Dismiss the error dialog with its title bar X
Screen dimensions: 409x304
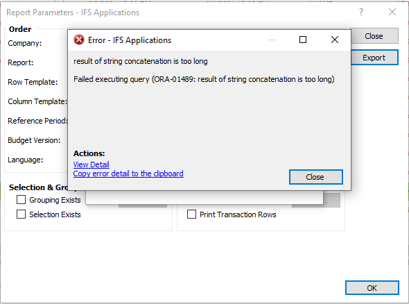(335, 40)
